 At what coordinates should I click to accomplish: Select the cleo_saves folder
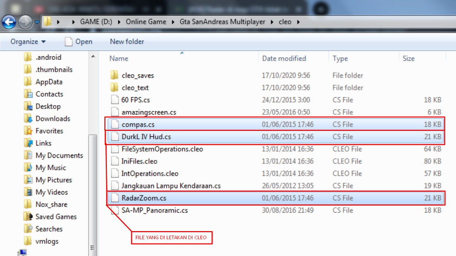138,75
